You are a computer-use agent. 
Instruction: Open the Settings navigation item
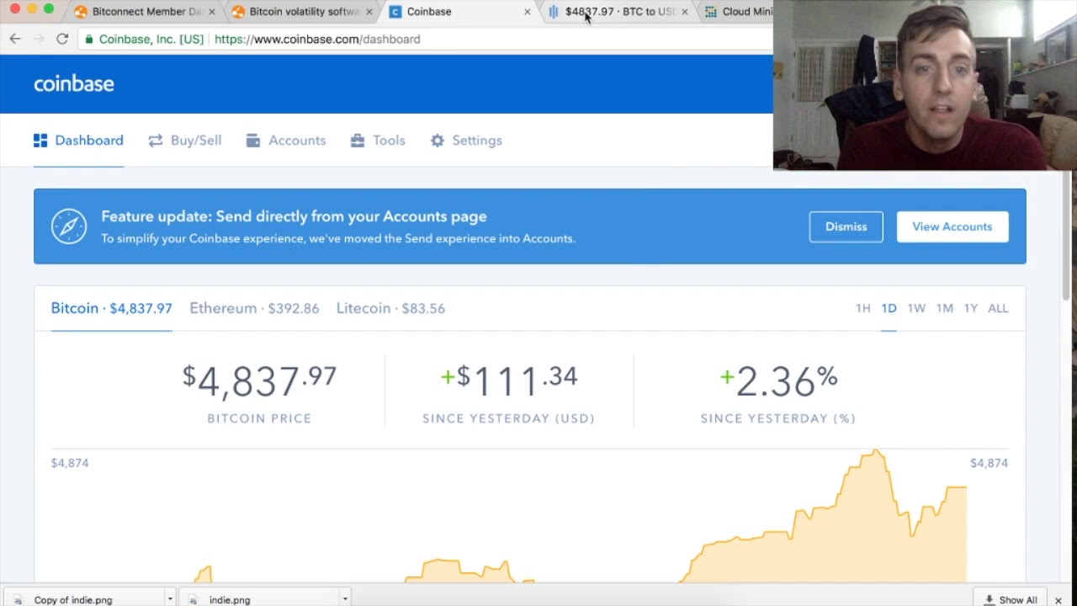(x=466, y=141)
